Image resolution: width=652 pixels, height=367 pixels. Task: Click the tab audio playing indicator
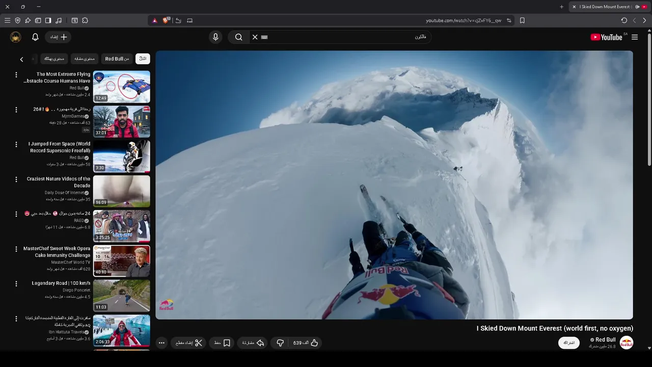point(637,7)
